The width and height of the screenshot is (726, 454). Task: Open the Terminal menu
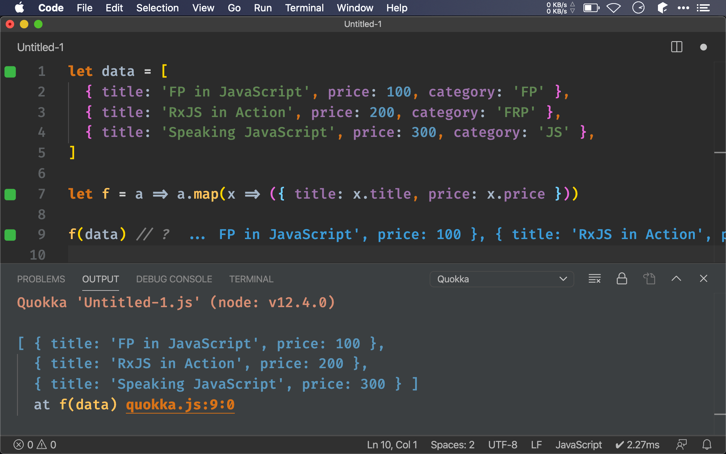[304, 8]
